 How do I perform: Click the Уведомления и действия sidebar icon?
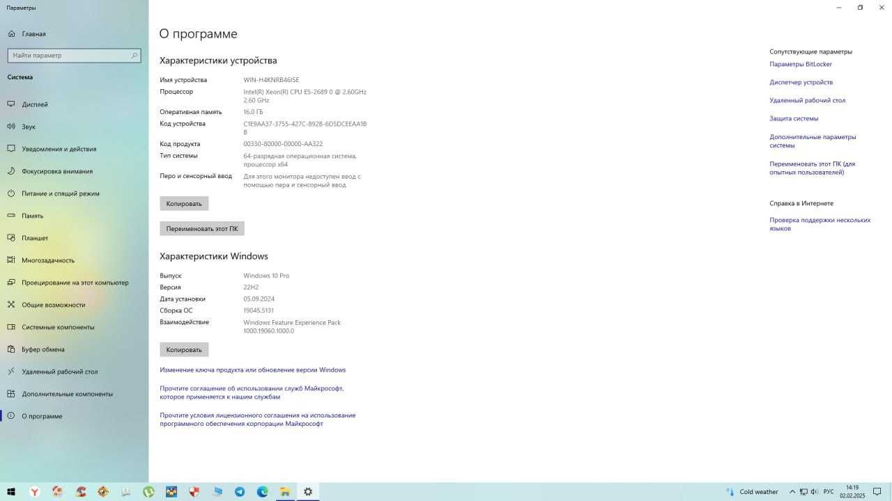pos(11,149)
